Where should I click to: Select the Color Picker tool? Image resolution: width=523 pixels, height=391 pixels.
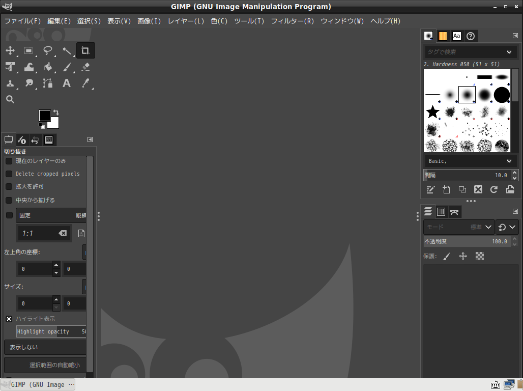click(x=85, y=83)
